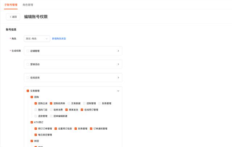Expand the 店铺管理 panel arrow
Image resolution: width=232 pixels, height=147 pixels.
(118, 51)
